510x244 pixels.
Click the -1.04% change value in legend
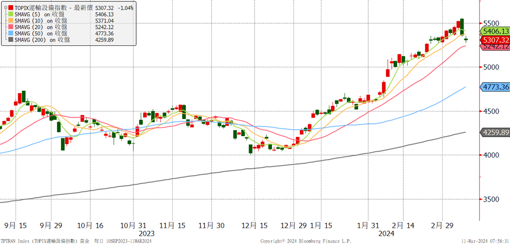tap(125, 8)
